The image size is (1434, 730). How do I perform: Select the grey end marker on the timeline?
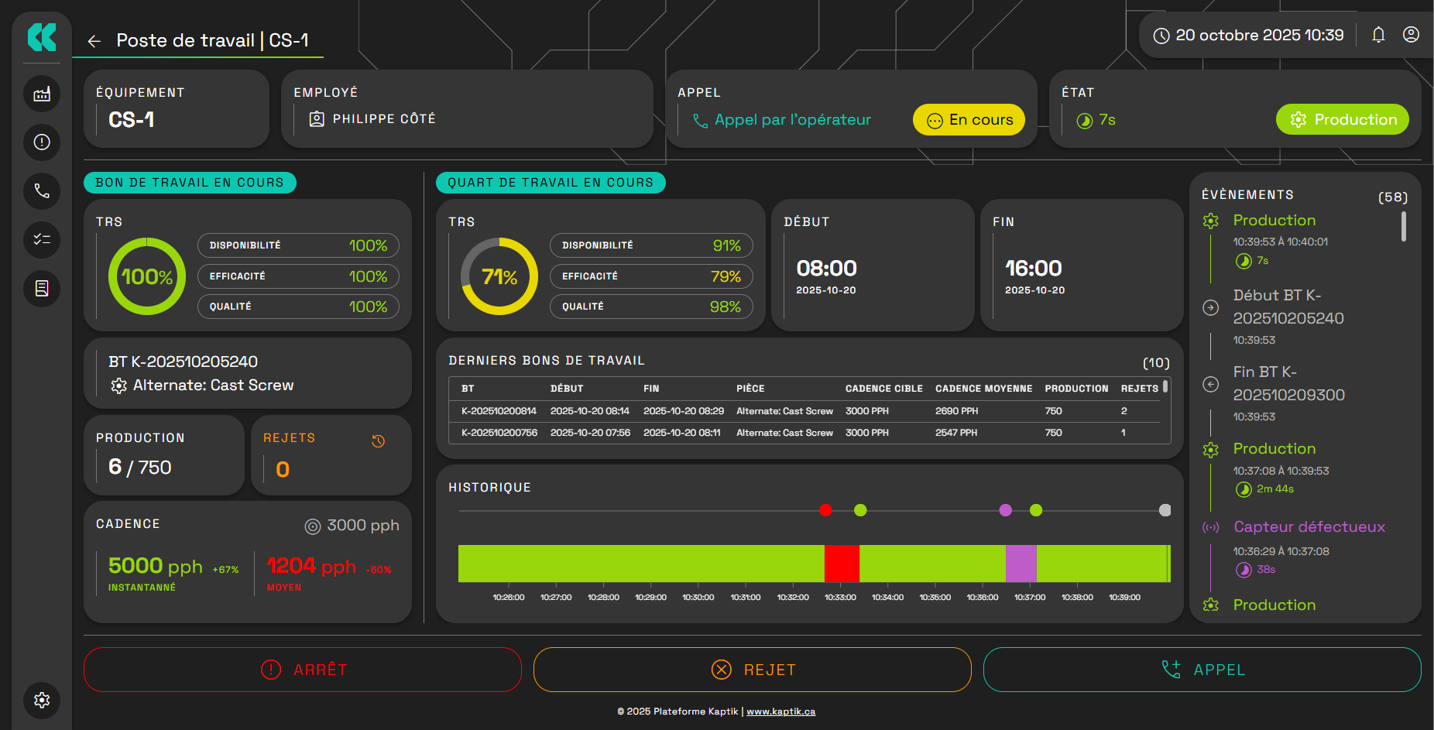click(x=1165, y=510)
